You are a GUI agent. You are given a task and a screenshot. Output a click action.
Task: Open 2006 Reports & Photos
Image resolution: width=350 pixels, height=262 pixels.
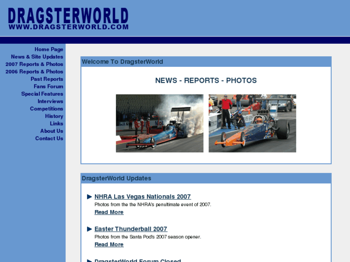34,72
